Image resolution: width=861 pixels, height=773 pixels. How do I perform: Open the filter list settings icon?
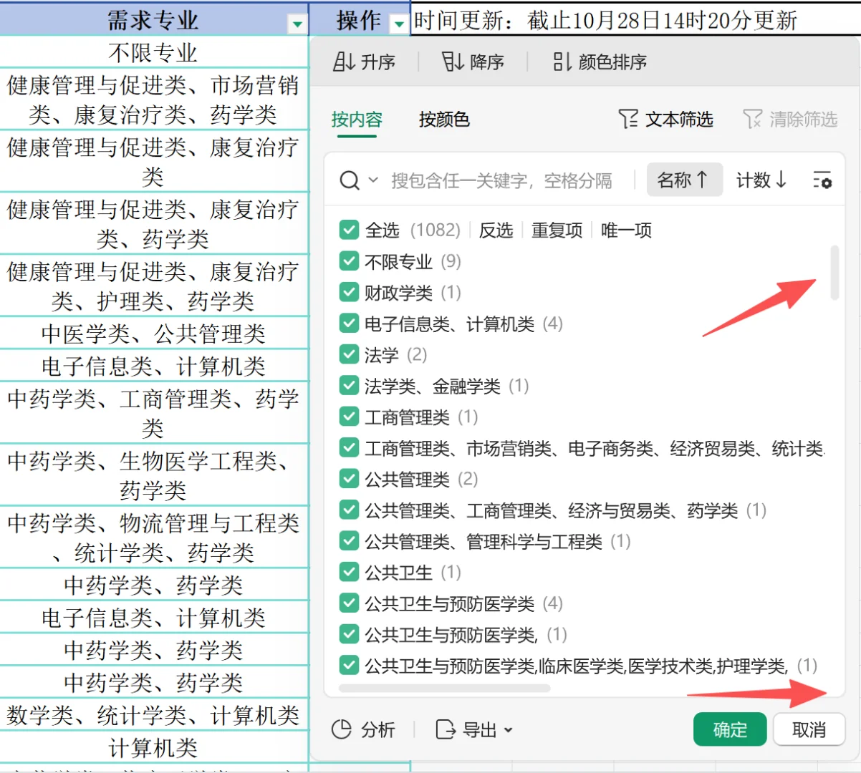tap(822, 180)
